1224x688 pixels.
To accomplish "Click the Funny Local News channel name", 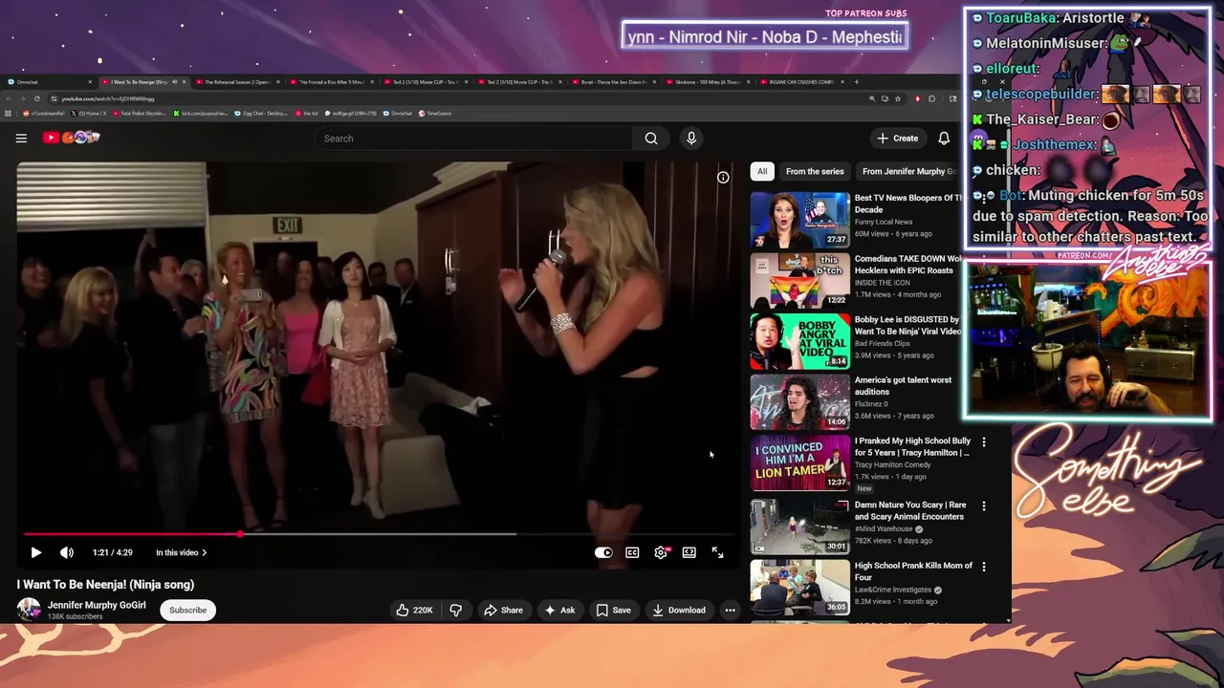I will (x=884, y=222).
